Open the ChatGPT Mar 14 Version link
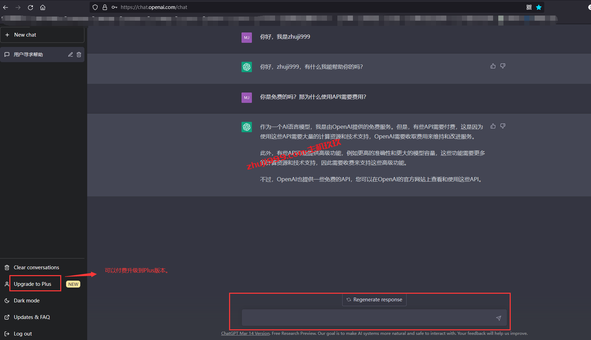Screen dimensions: 591x340 click(x=245, y=333)
